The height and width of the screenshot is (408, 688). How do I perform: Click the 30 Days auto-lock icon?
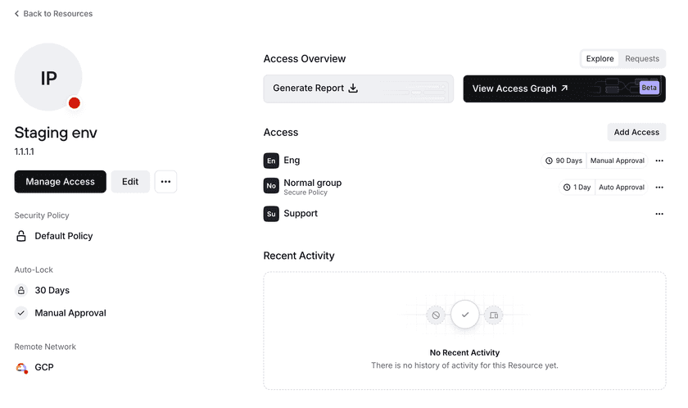(22, 291)
